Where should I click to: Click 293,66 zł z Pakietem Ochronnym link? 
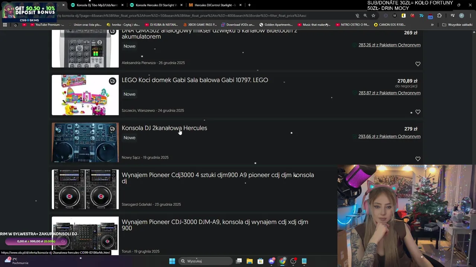[389, 136]
